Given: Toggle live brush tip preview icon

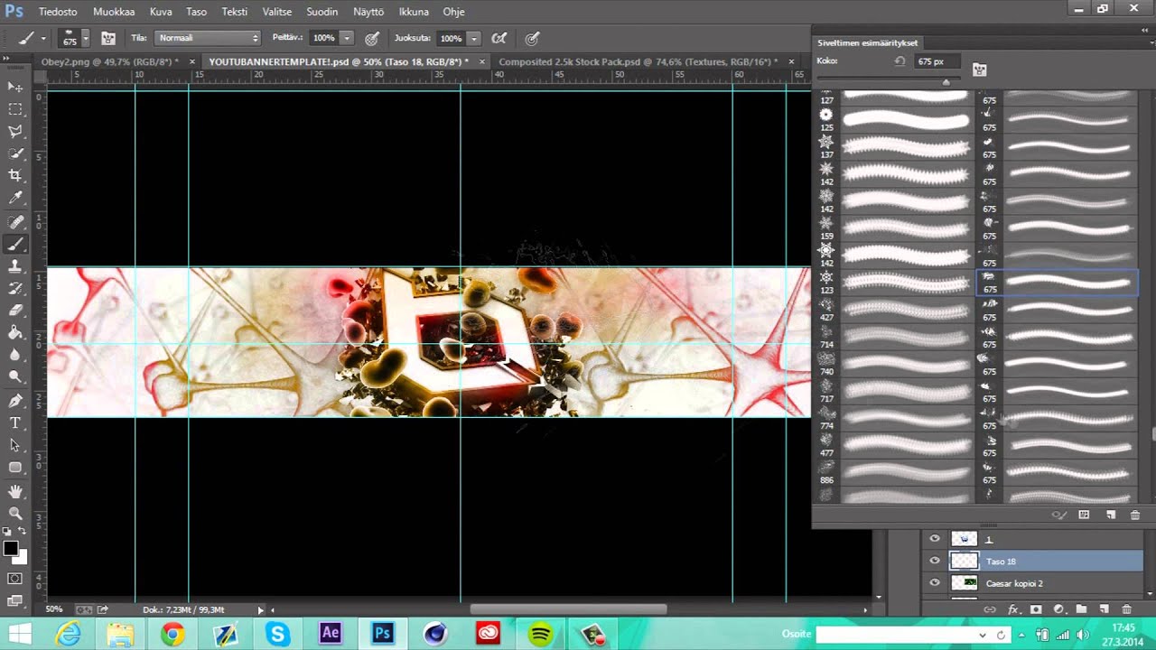Looking at the screenshot, I should (1060, 515).
